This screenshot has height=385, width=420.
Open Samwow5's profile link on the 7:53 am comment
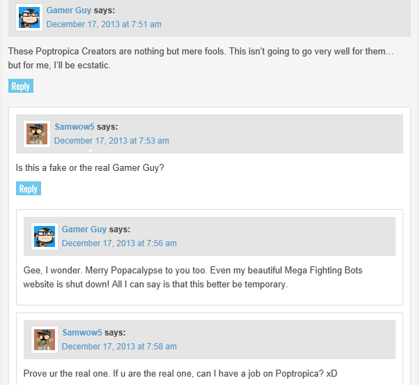[x=75, y=127]
